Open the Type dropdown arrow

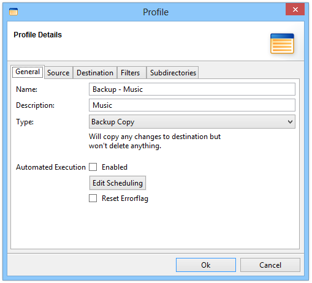pos(290,122)
